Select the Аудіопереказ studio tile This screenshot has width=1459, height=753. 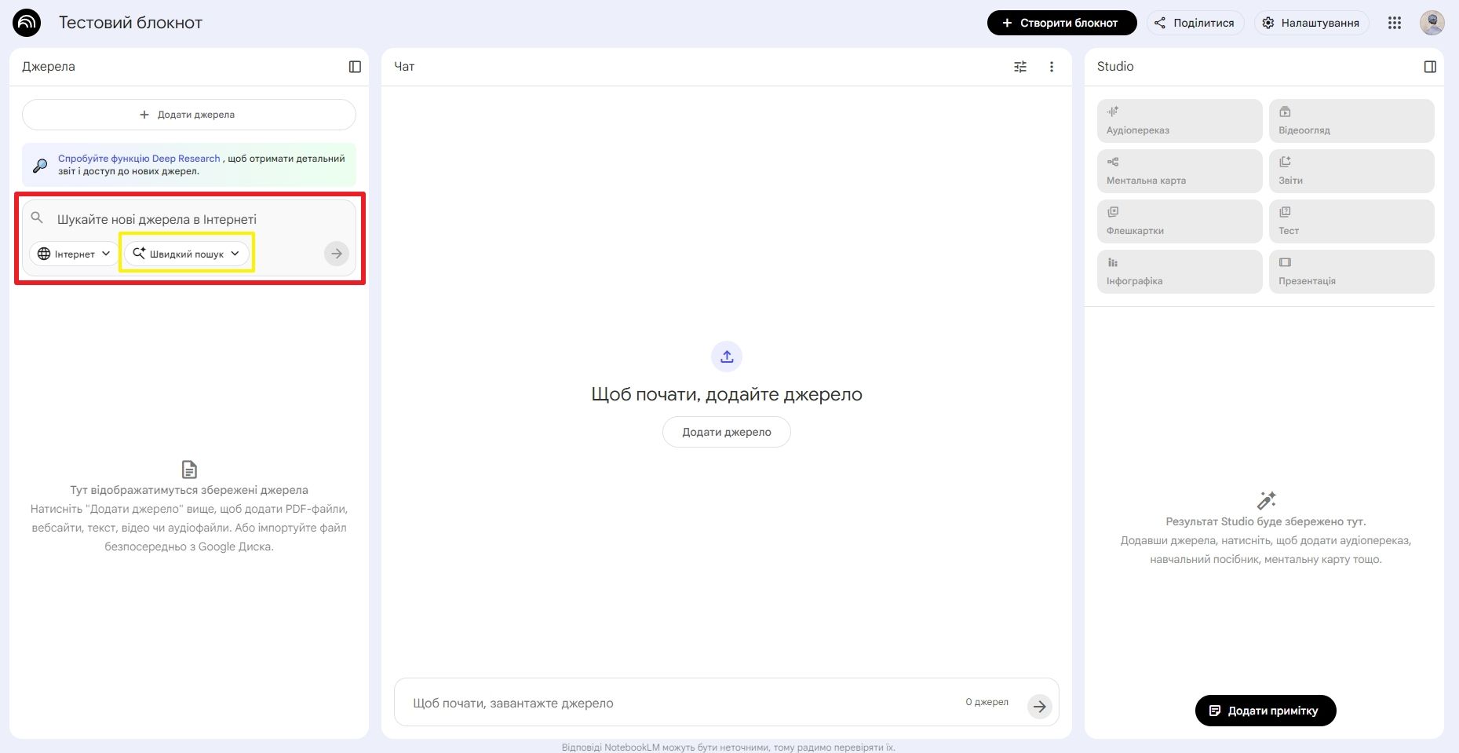1179,120
